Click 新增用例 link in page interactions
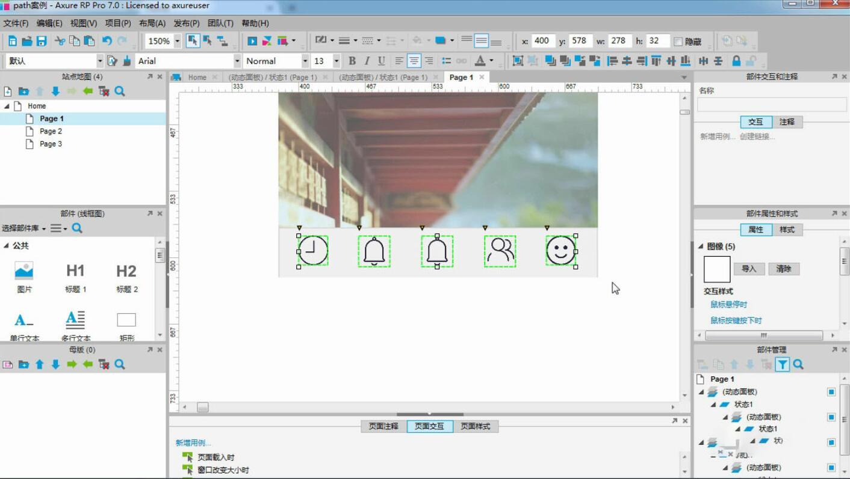The height and width of the screenshot is (479, 850). tap(193, 443)
